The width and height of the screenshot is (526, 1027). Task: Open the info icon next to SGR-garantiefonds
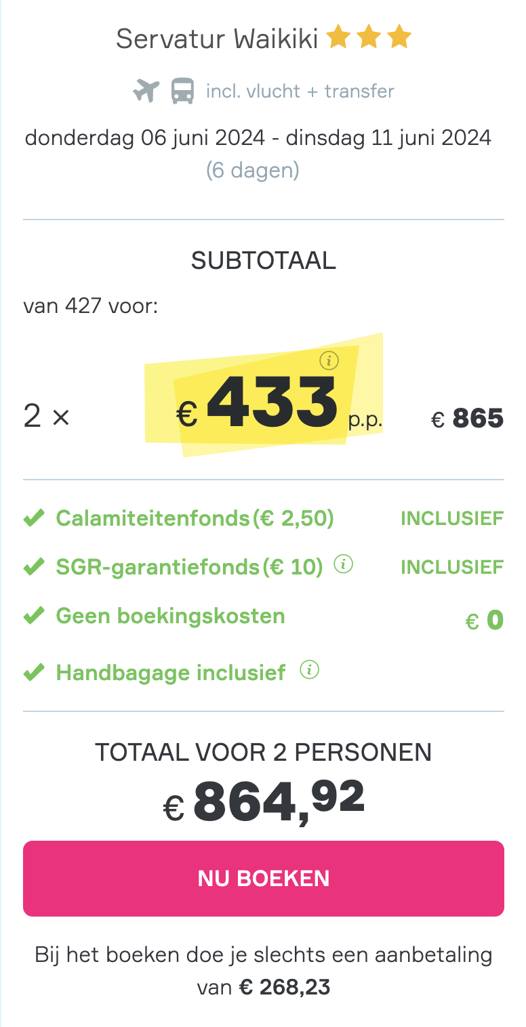click(344, 564)
